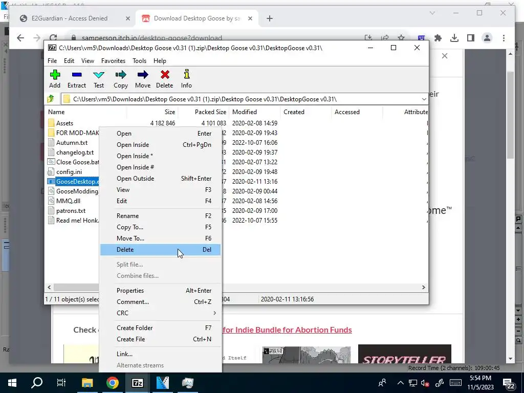Choose Rename in the context menu
This screenshot has width=524, height=393.
pyautogui.click(x=160, y=216)
